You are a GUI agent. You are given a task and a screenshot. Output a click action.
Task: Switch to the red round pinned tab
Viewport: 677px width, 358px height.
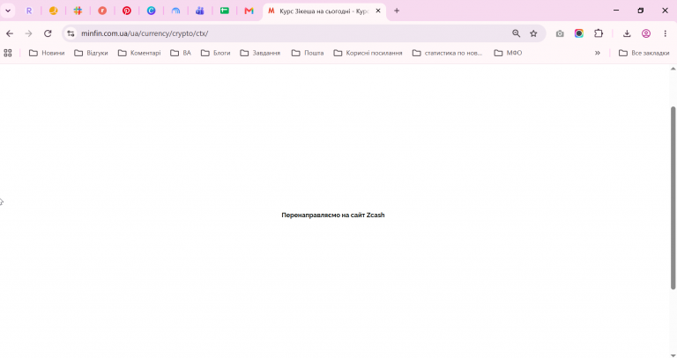click(x=102, y=11)
